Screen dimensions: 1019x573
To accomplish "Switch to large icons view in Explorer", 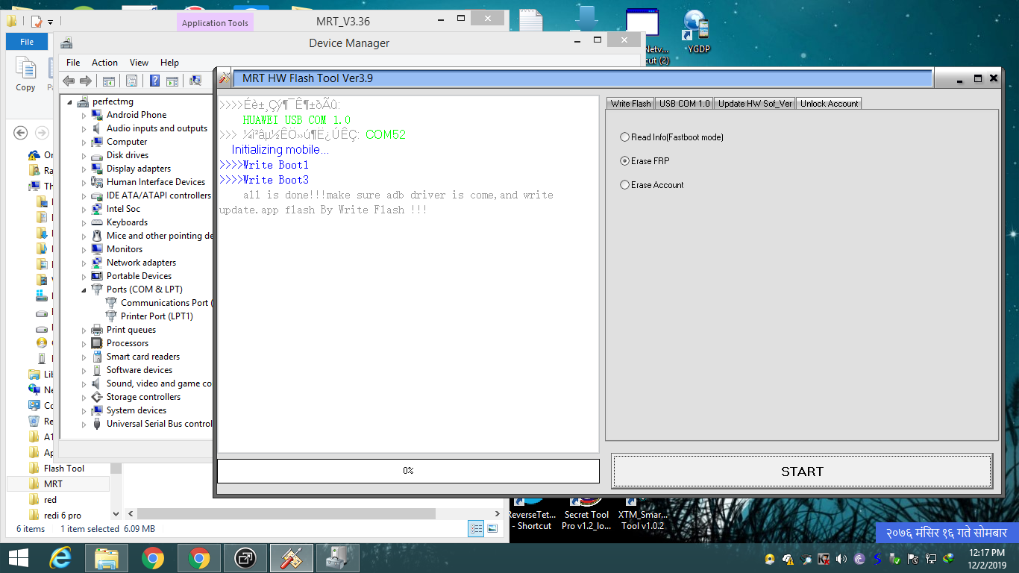I will click(492, 529).
